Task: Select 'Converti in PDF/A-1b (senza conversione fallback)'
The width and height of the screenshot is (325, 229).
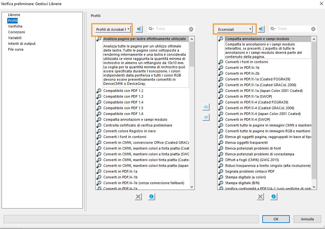Action: [x=144, y=183]
